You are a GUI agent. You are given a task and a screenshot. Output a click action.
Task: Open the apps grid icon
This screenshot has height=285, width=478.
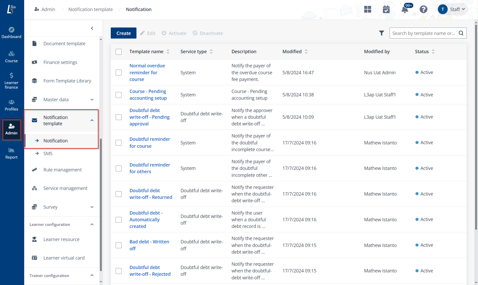pos(367,10)
